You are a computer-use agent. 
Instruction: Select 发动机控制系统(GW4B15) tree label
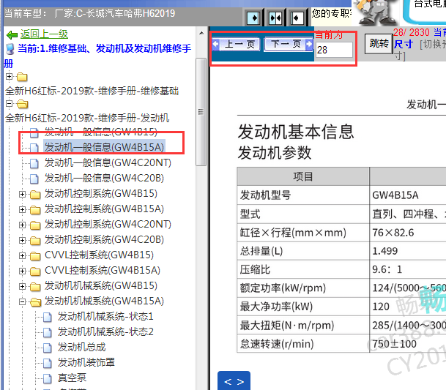[x=100, y=193]
